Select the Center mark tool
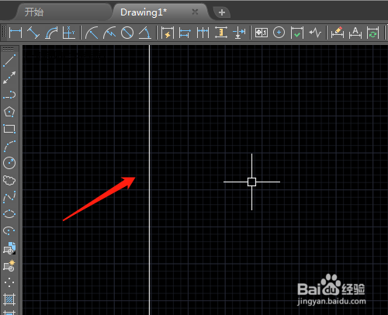The image size is (388, 315). 279,33
